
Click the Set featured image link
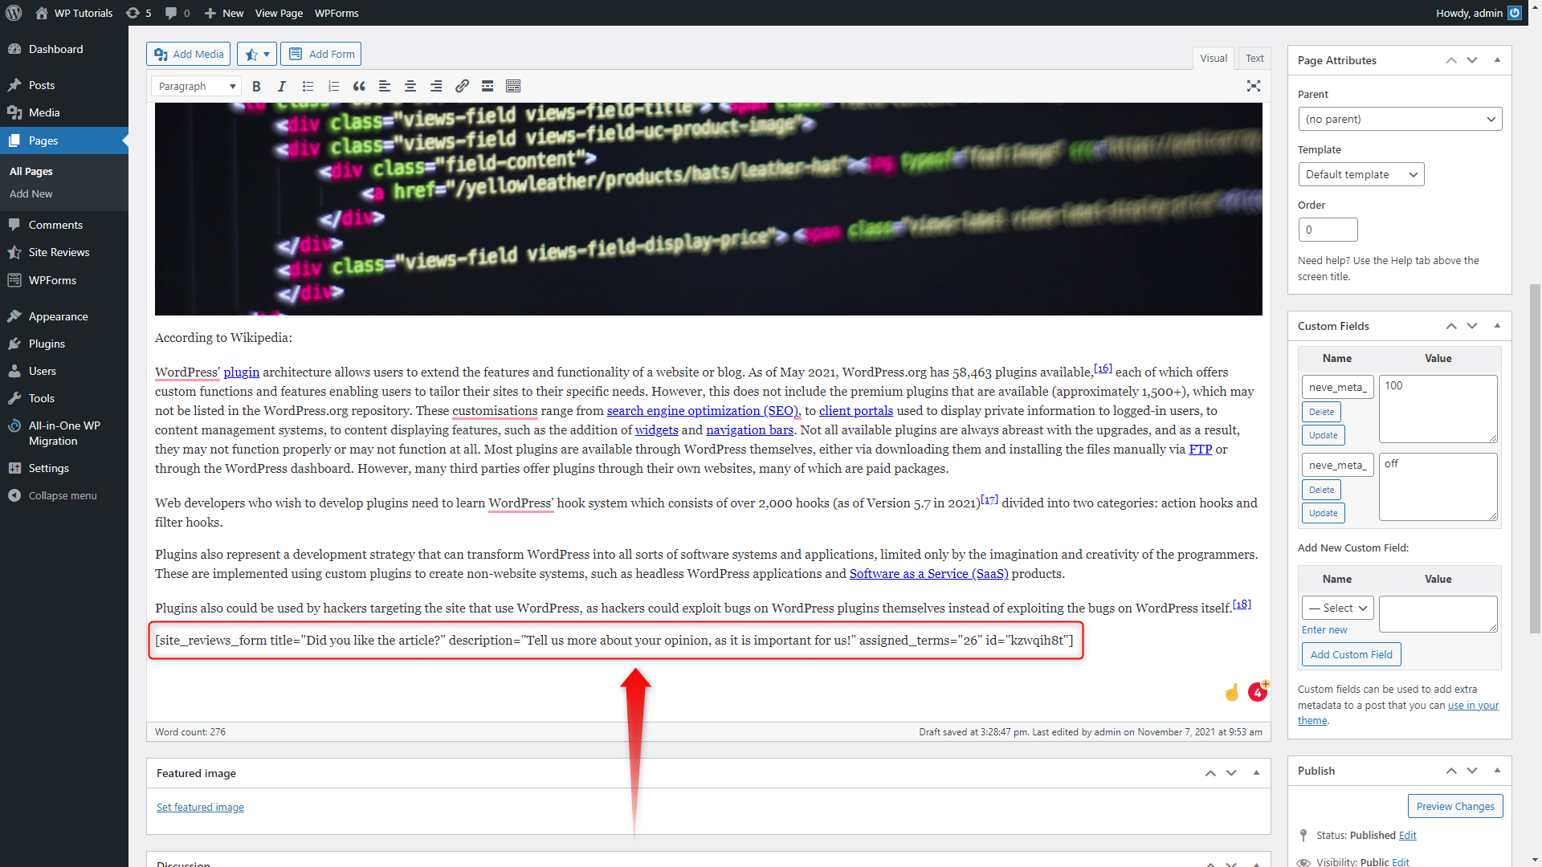coord(200,807)
